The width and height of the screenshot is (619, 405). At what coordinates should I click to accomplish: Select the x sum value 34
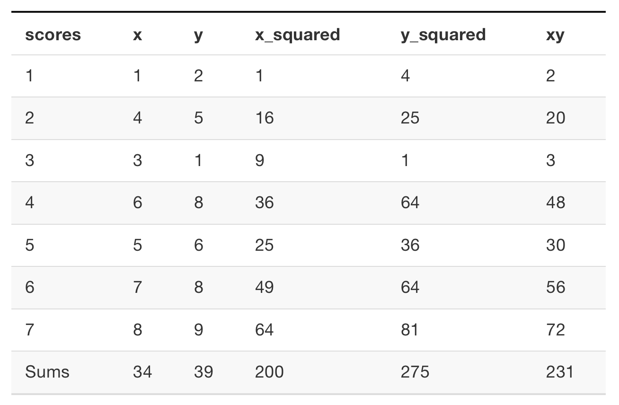(142, 372)
